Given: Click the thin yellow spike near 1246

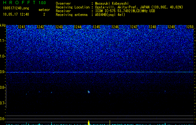Looking at the screenshot, I should point(110,122).
